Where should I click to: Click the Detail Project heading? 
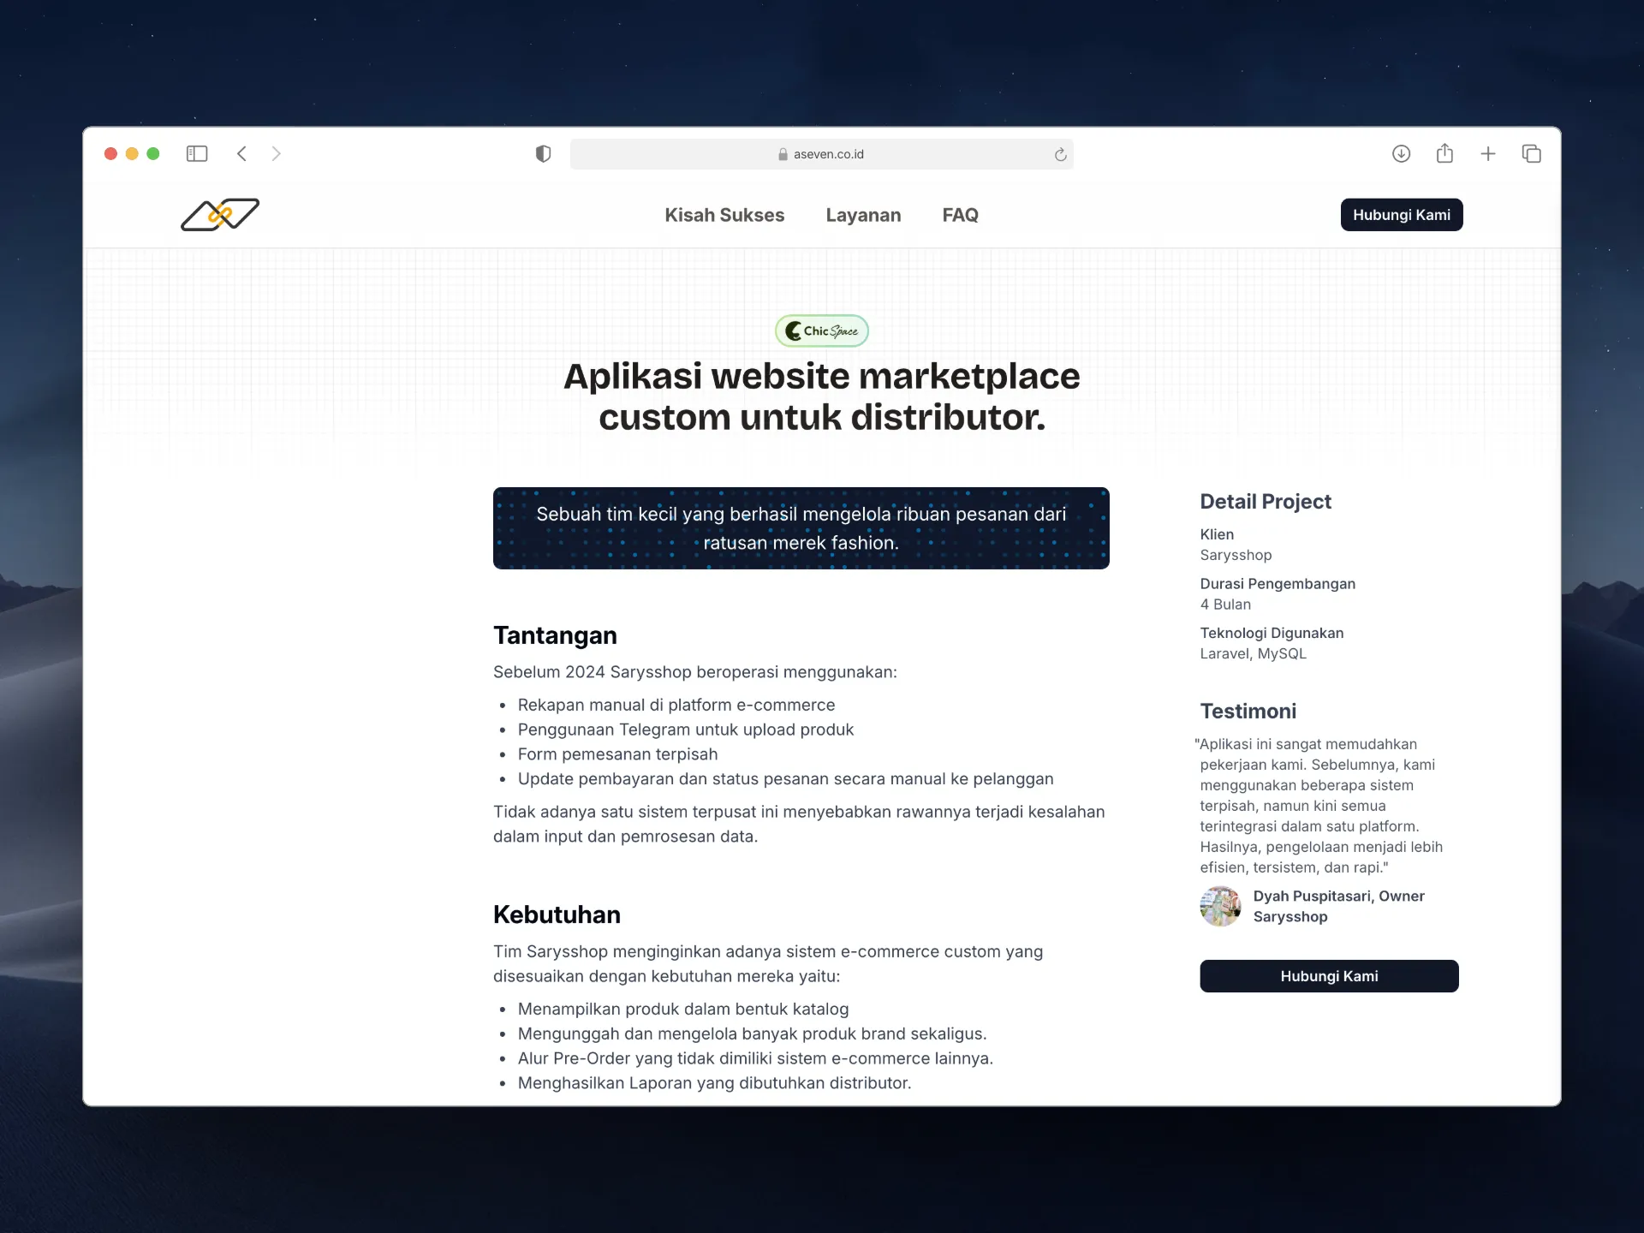pyautogui.click(x=1266, y=502)
